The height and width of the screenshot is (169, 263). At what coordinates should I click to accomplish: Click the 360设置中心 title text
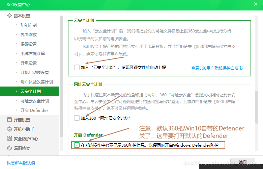click(x=19, y=5)
